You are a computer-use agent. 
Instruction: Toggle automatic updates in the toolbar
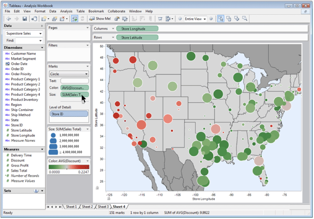(75, 19)
